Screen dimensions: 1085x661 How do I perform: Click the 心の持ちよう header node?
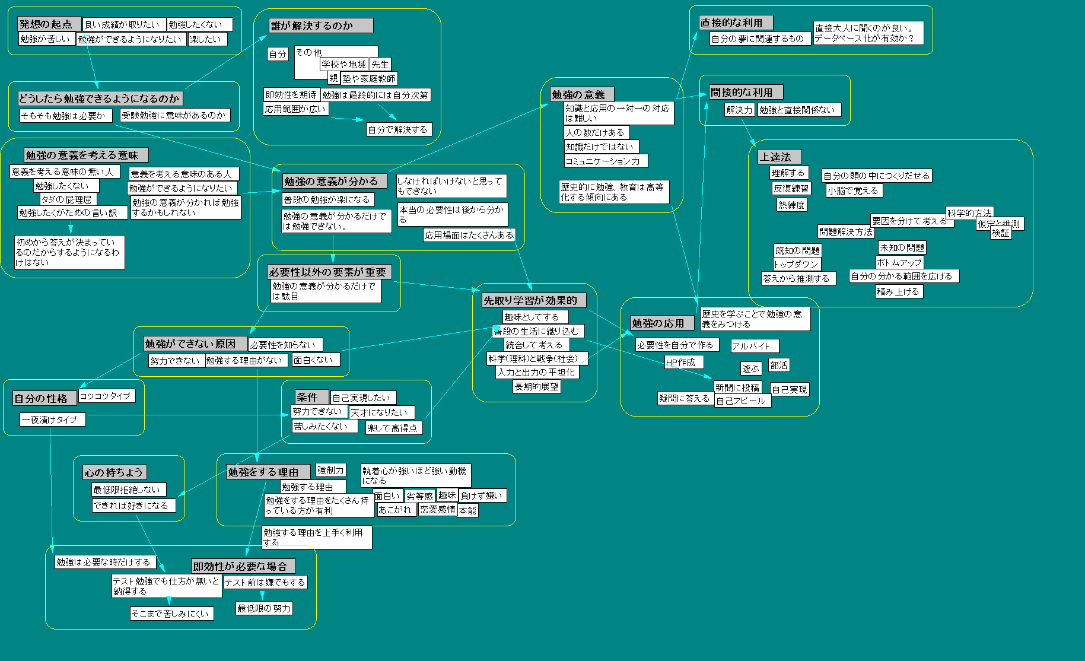pos(114,472)
